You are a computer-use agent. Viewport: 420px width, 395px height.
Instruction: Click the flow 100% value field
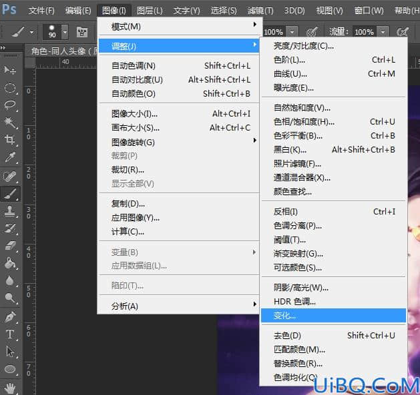tap(365, 32)
